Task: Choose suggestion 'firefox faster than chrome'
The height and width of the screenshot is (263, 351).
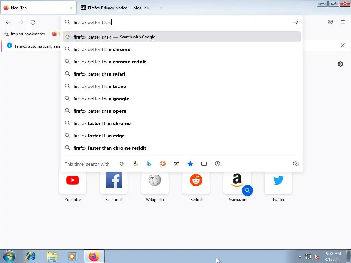Action: [x=182, y=123]
